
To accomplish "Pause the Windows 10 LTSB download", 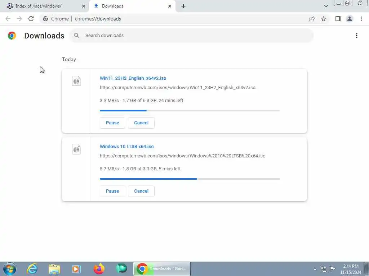I will [x=112, y=191].
